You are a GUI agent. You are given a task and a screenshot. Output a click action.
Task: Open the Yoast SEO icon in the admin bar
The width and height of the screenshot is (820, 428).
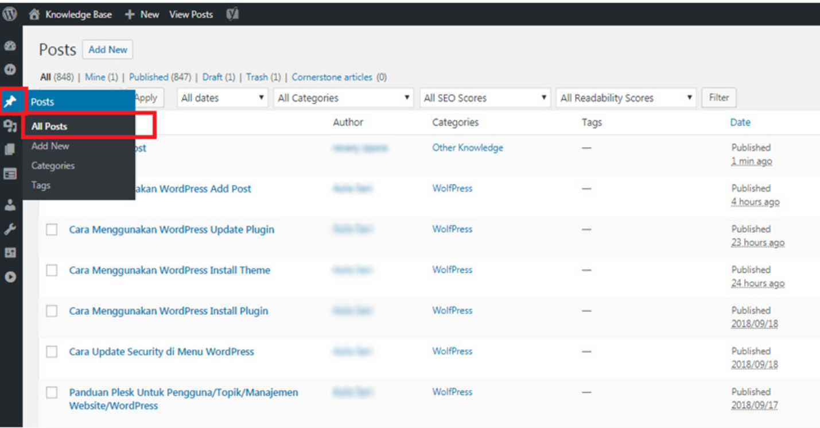(232, 15)
